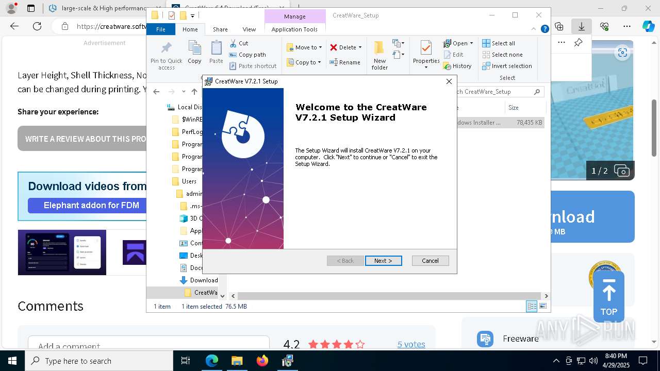Click the red Delete icon
Image resolution: width=660 pixels, height=371 pixels.
click(334, 47)
